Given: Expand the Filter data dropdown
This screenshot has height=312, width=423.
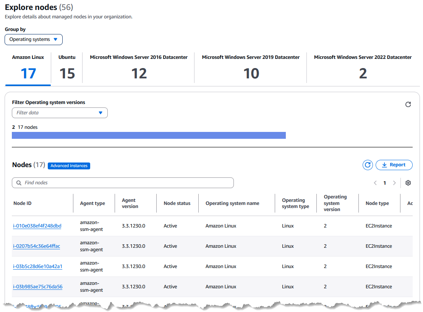Looking at the screenshot, I should click(x=60, y=113).
